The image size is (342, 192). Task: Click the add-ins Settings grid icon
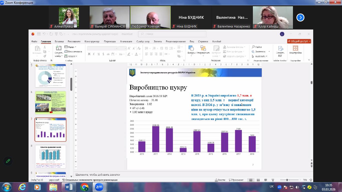295,48
